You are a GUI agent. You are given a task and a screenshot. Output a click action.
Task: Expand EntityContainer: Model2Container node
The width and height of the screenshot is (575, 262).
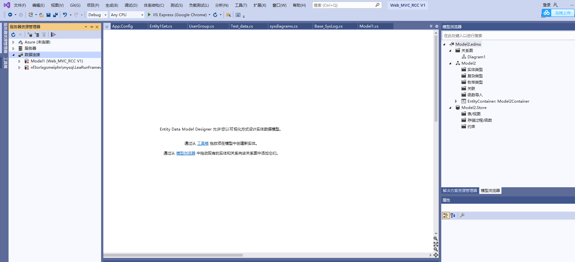tap(456, 101)
